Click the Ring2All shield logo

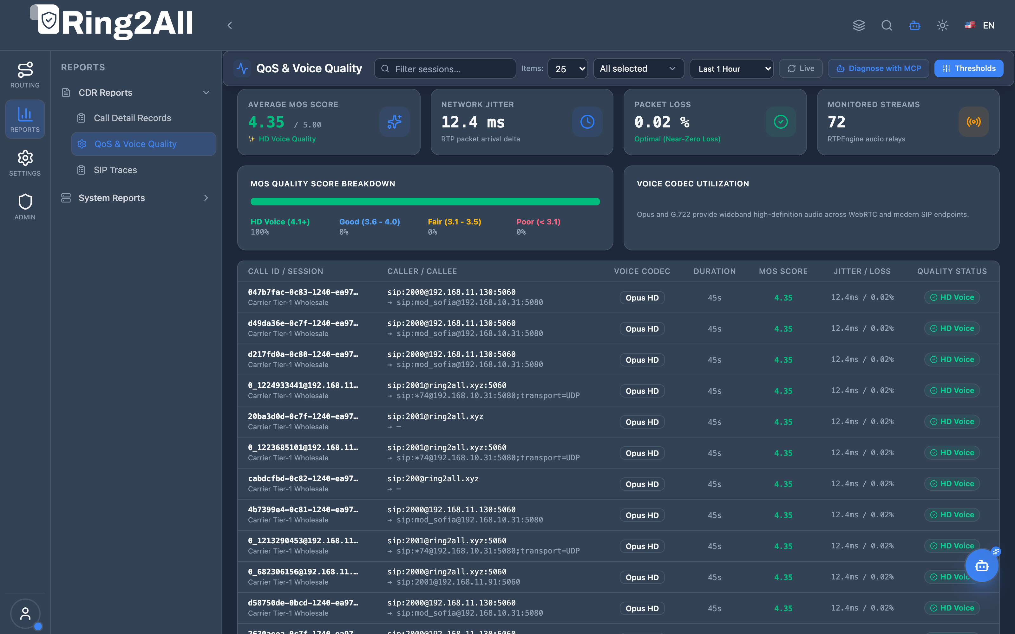49,20
